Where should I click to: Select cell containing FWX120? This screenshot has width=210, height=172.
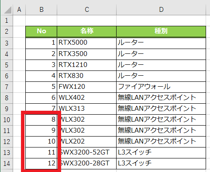pyautogui.click(x=87, y=87)
